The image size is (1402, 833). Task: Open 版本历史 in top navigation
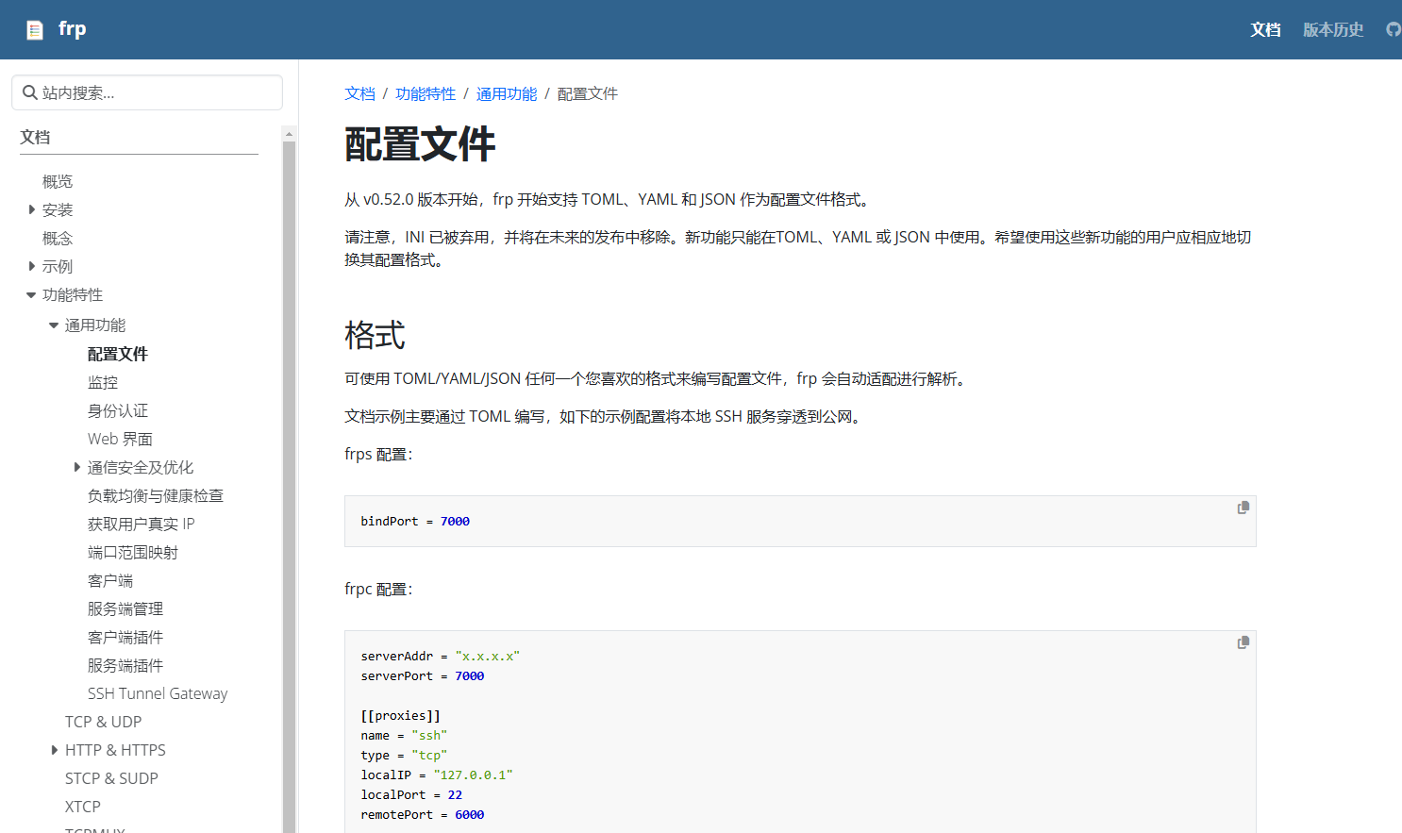1332,30
